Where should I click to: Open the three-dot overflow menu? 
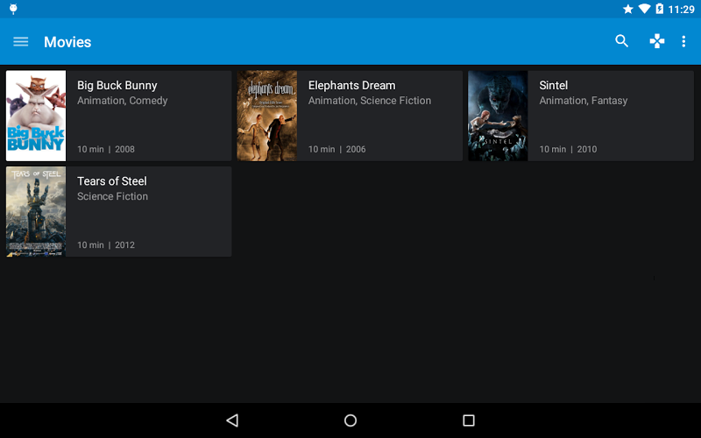[x=684, y=41]
